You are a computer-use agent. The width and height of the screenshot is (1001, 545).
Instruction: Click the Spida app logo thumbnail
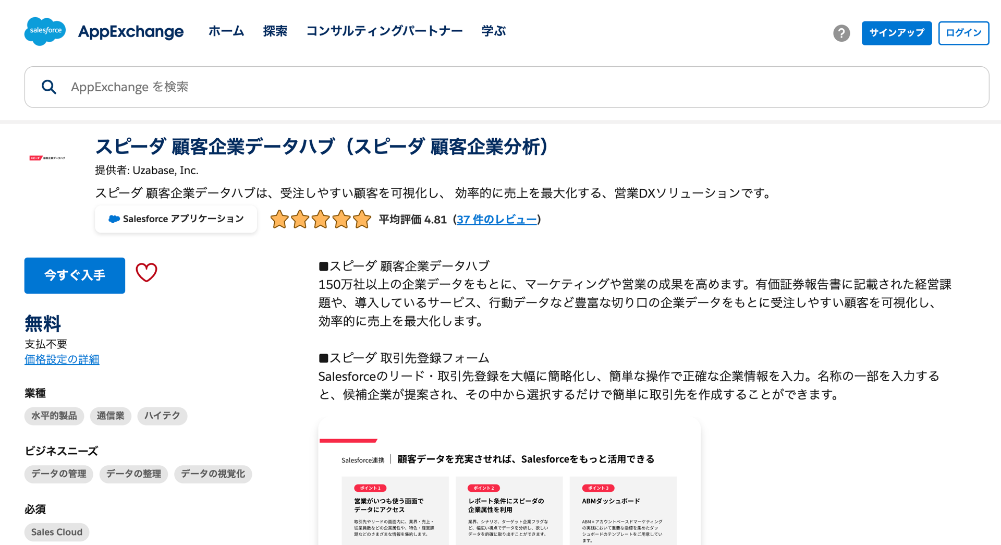coord(47,158)
